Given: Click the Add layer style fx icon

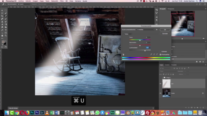Looking at the screenshot, I should (x=189, y=108).
